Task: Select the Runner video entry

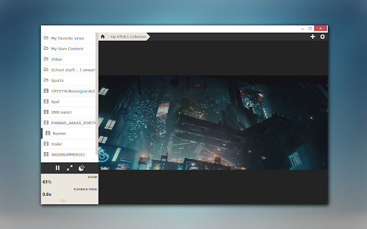Action: (x=68, y=133)
